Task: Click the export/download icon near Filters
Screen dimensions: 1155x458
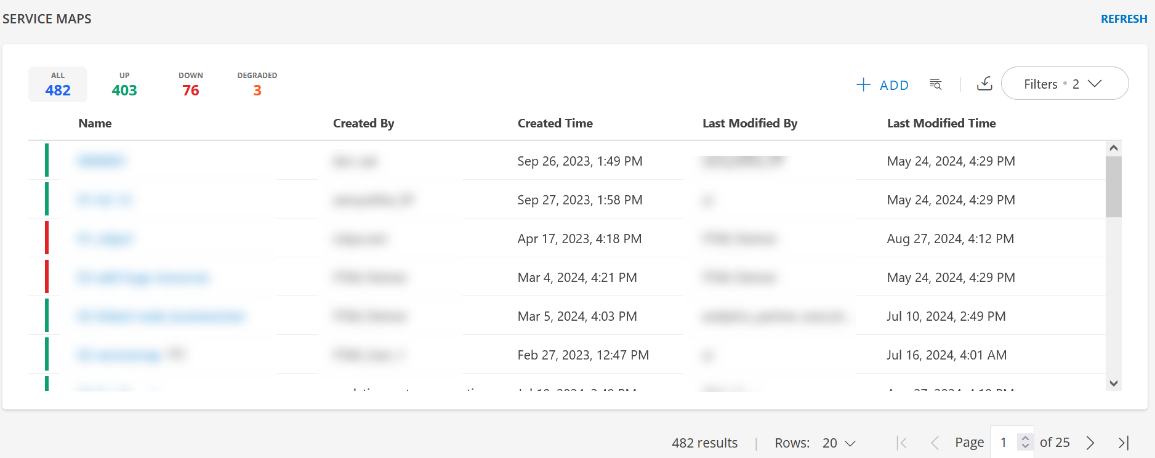Action: point(985,84)
